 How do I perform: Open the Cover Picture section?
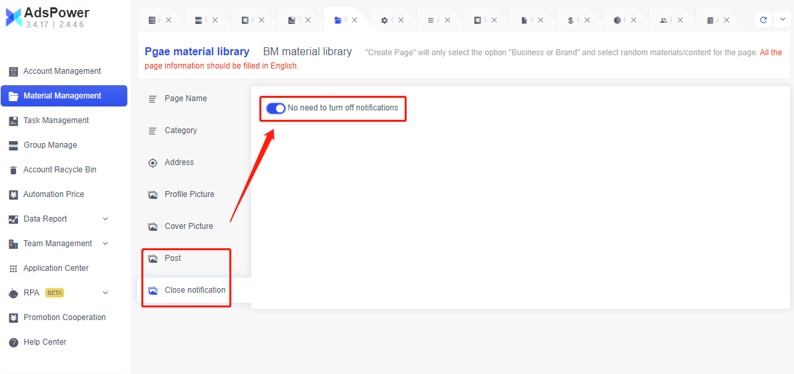189,226
